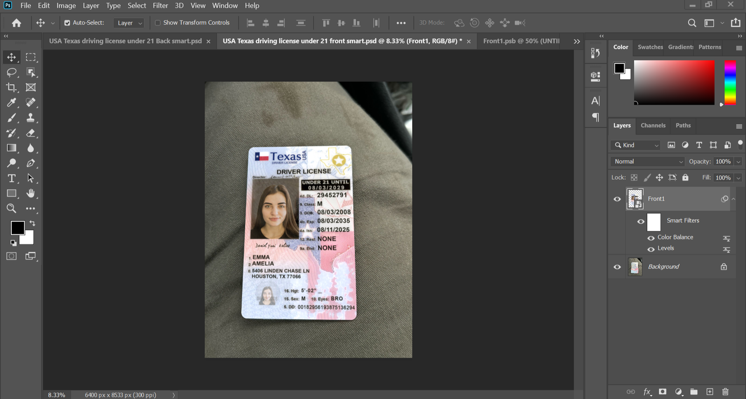The width and height of the screenshot is (746, 399).
Task: Select the Eraser tool
Action: coord(31,133)
